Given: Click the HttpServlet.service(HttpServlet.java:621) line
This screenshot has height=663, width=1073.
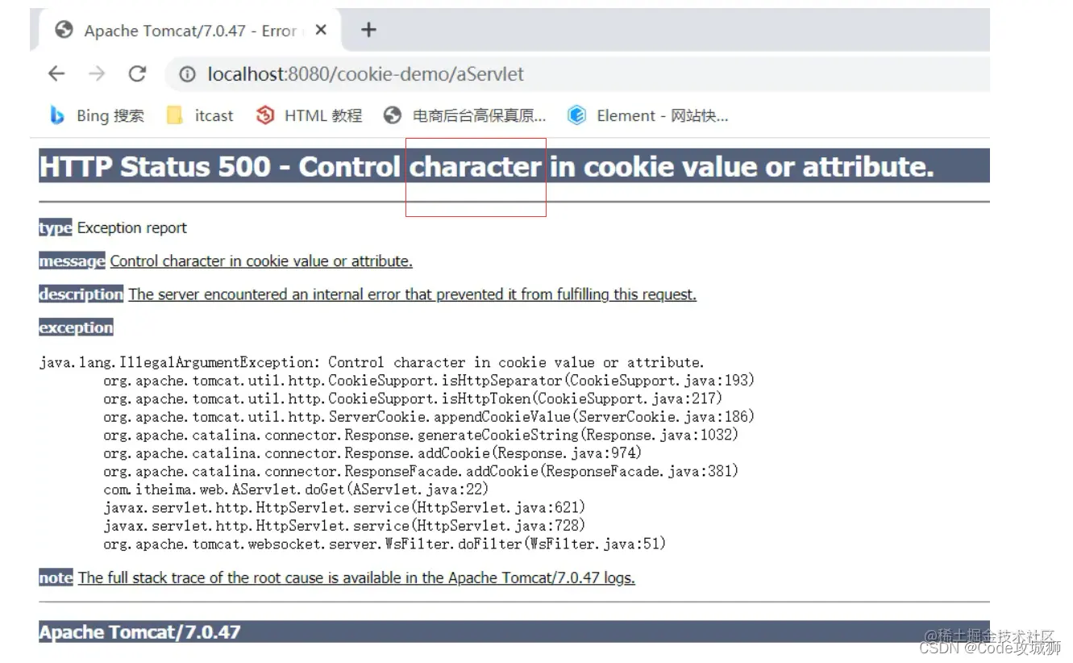Looking at the screenshot, I should 344,507.
